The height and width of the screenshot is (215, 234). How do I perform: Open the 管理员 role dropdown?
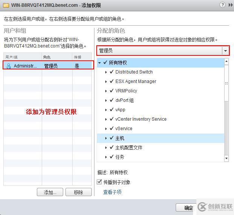[x=225, y=51]
